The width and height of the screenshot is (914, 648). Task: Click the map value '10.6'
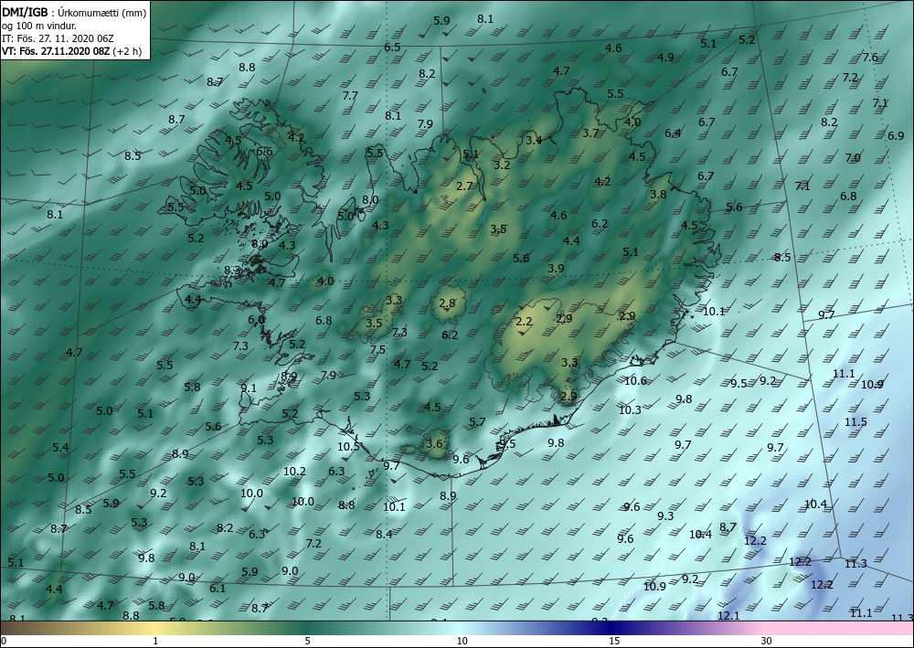[635, 380]
